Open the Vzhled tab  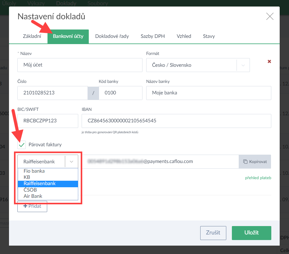(184, 36)
